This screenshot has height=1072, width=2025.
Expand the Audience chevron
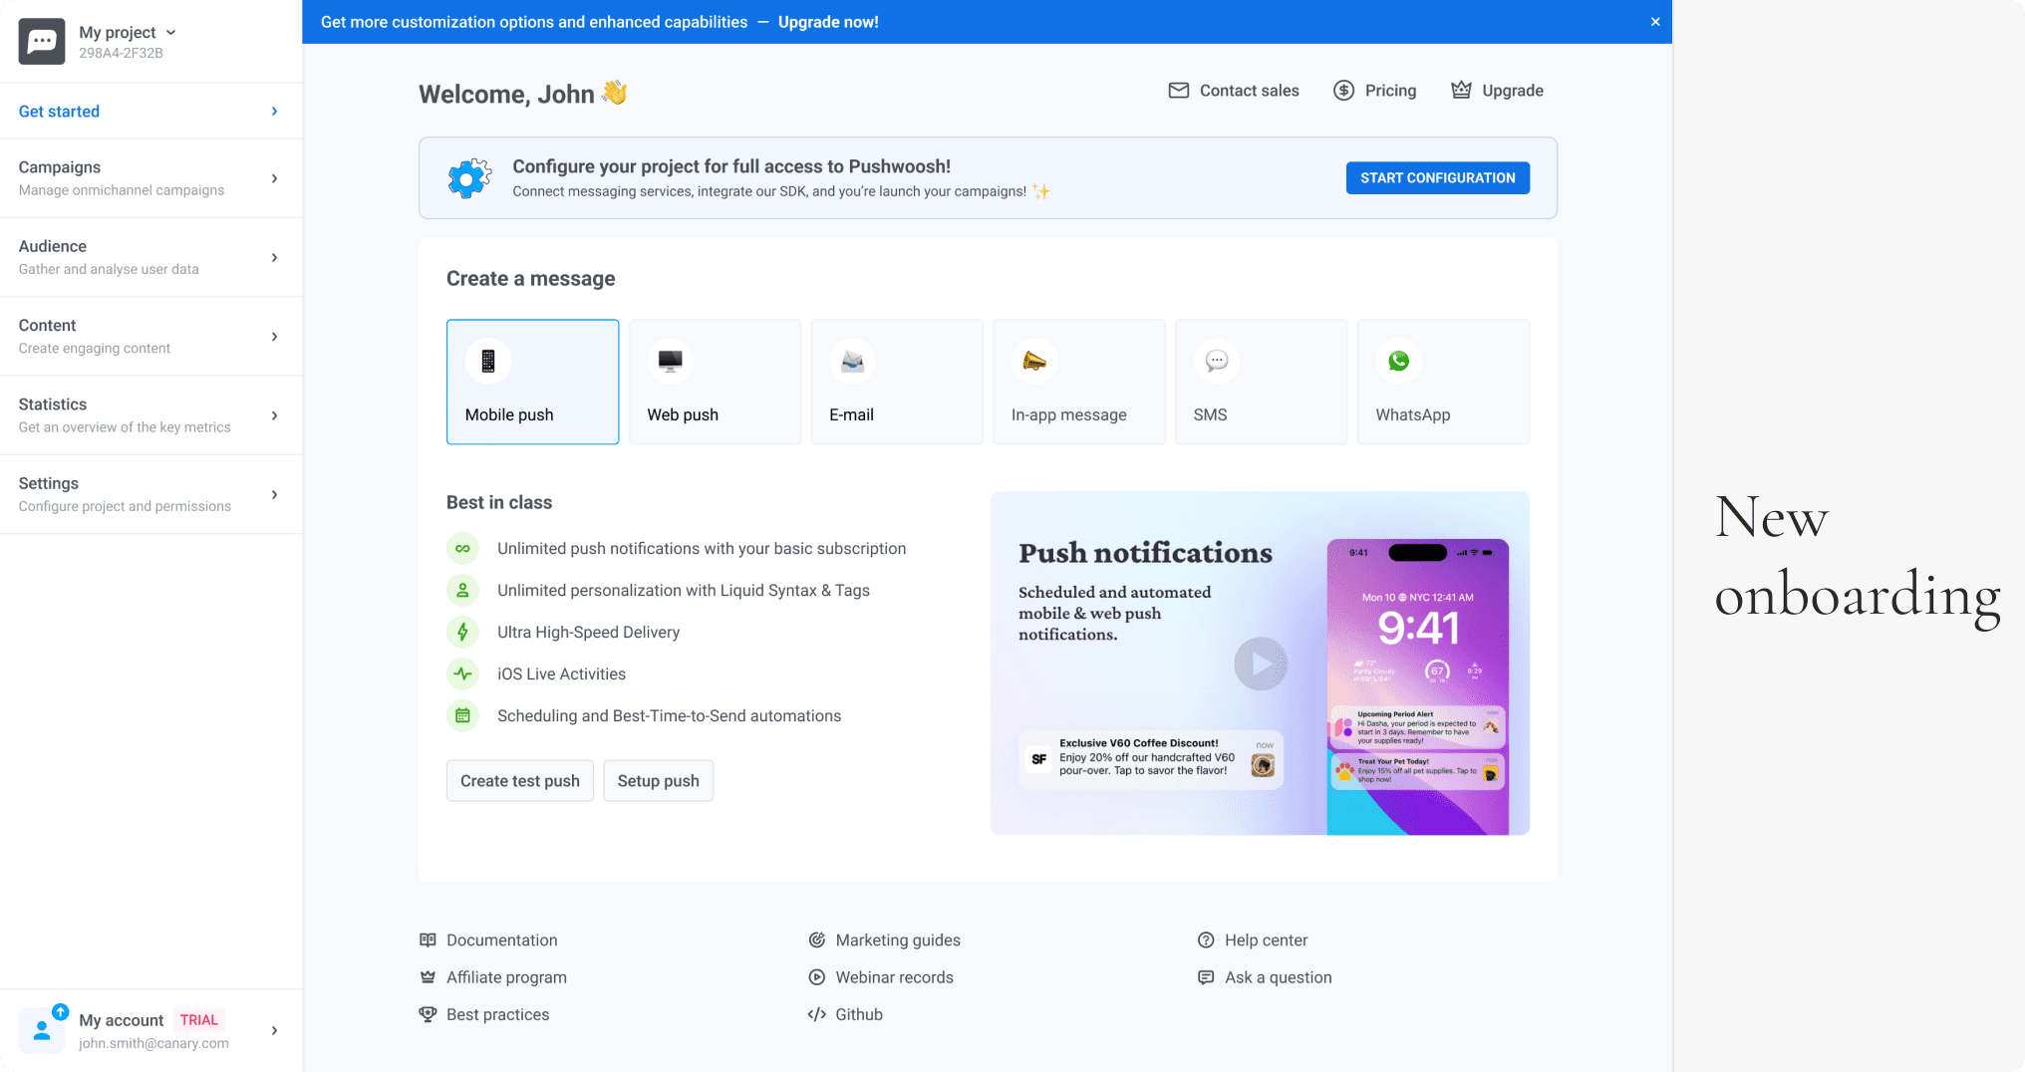point(274,257)
